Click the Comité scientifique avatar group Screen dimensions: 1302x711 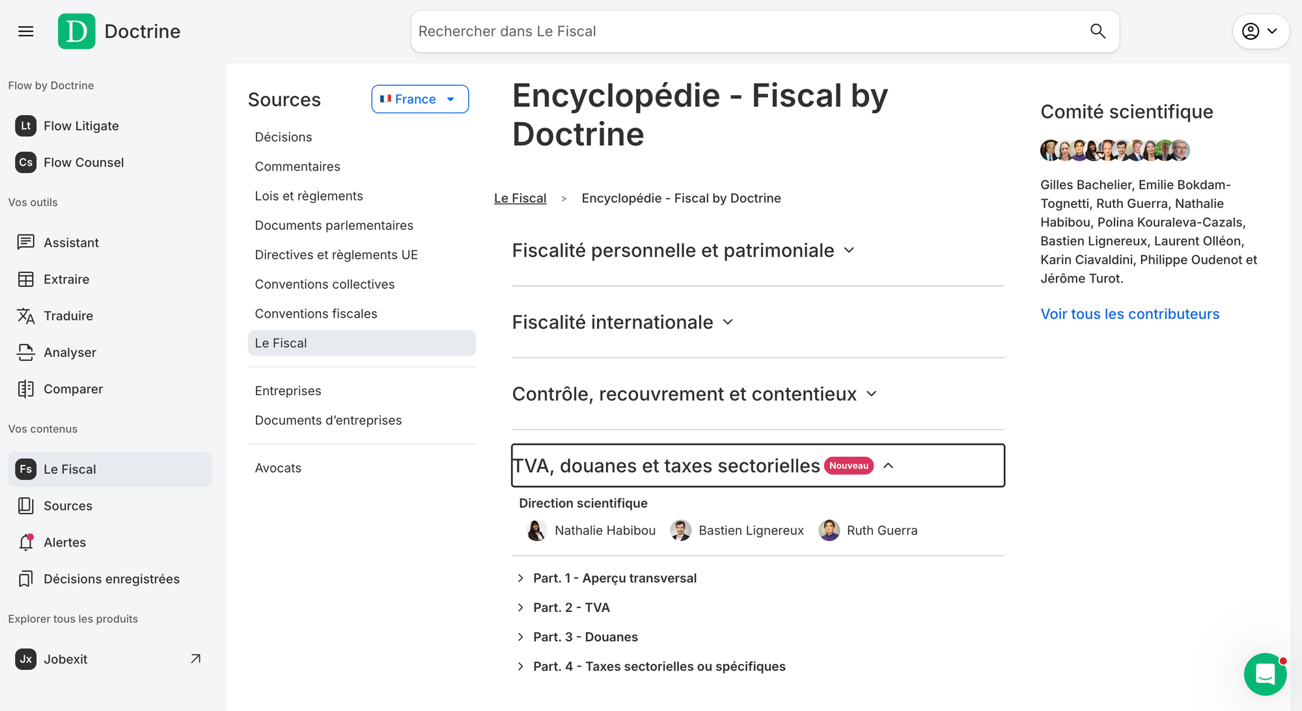pyautogui.click(x=1115, y=150)
